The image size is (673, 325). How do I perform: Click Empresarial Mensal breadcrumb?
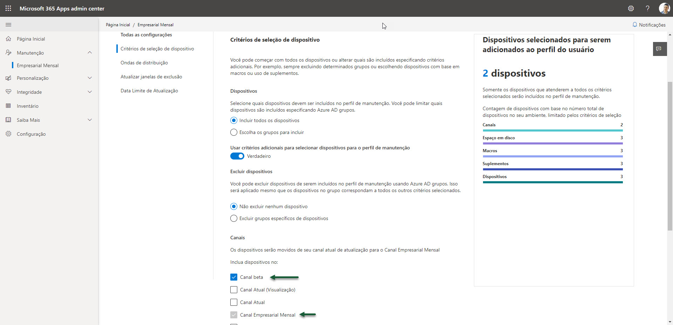tap(155, 25)
